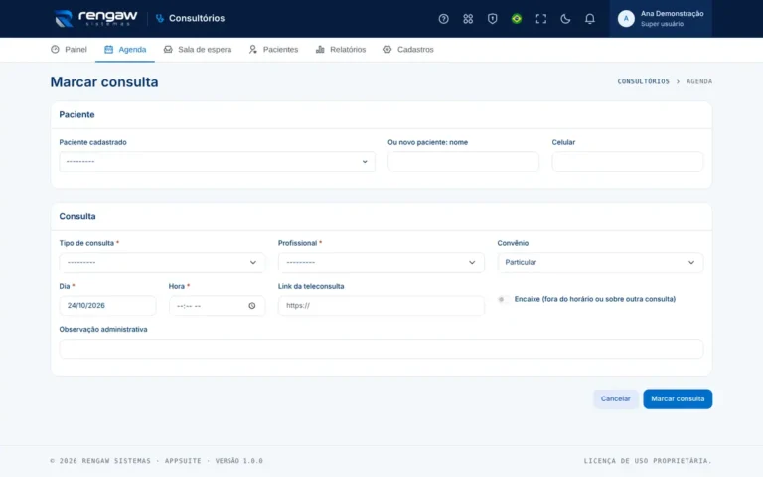
Task: Click the Encaixe label text
Action: point(595,299)
